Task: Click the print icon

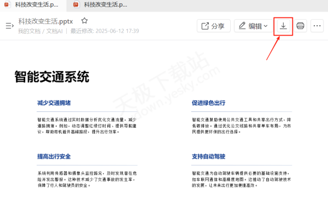Action: (300, 26)
